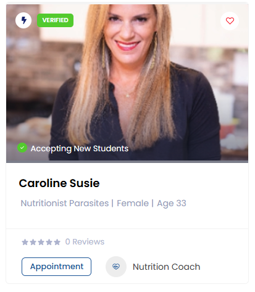Click the star rating row
This screenshot has width=255, height=292.
(41, 242)
